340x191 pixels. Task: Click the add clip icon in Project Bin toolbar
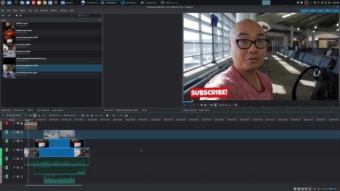(x=3, y=15)
